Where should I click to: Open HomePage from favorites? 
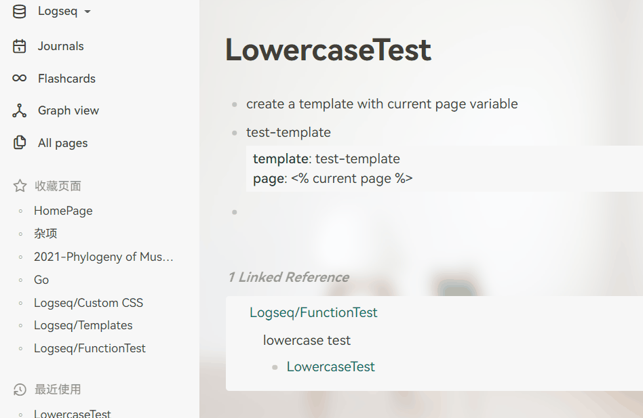click(63, 211)
